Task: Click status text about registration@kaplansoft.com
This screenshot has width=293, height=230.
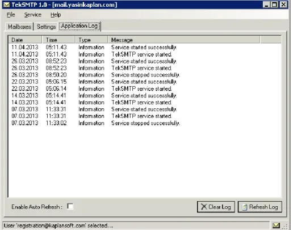Action: [58, 225]
